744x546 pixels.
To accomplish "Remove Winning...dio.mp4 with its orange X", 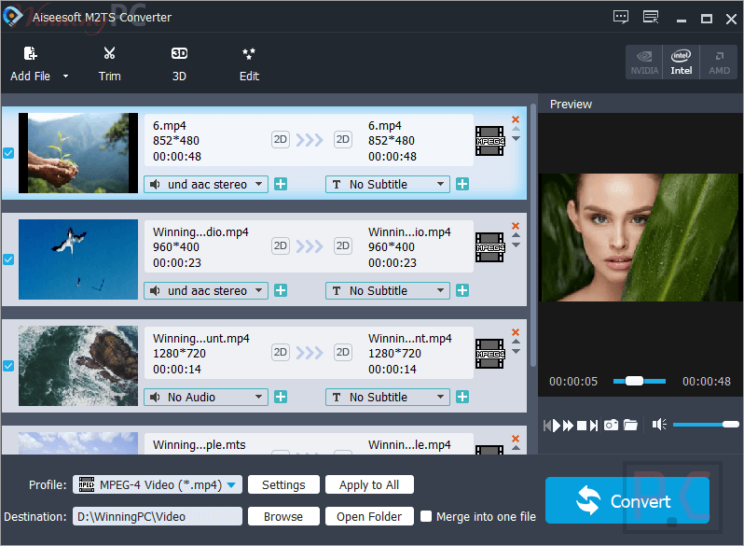I will 516,226.
